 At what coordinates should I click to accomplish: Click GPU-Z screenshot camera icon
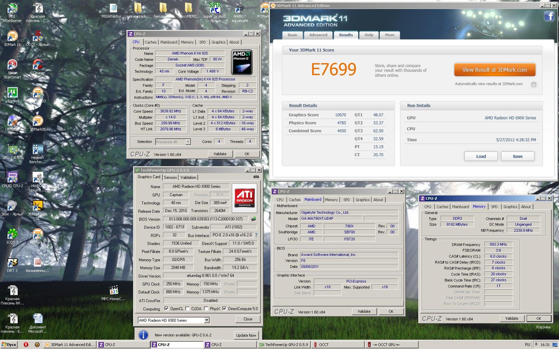256,177
